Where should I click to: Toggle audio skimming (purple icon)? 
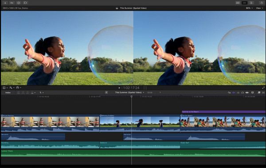tap(234, 92)
